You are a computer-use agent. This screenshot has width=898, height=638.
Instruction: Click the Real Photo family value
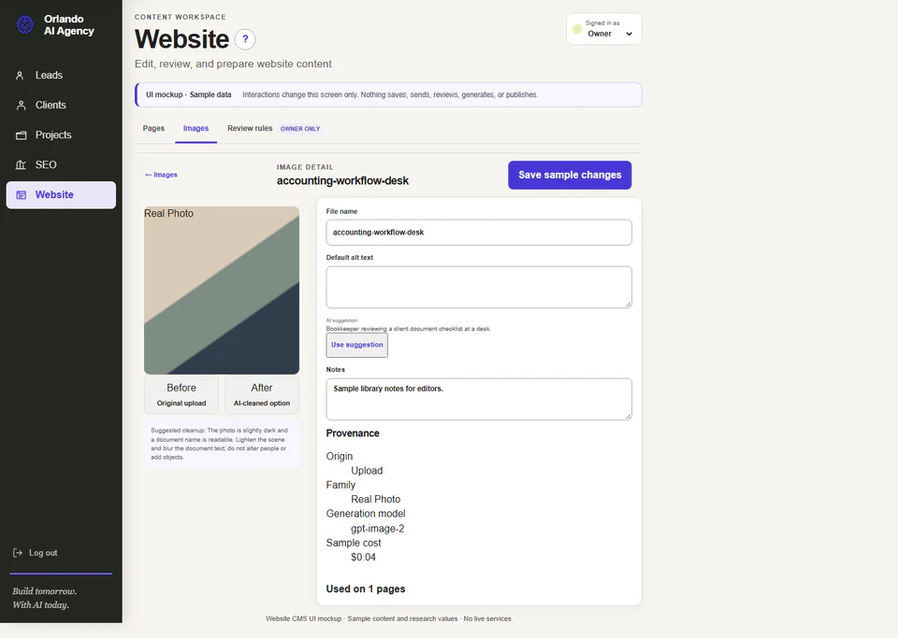376,499
